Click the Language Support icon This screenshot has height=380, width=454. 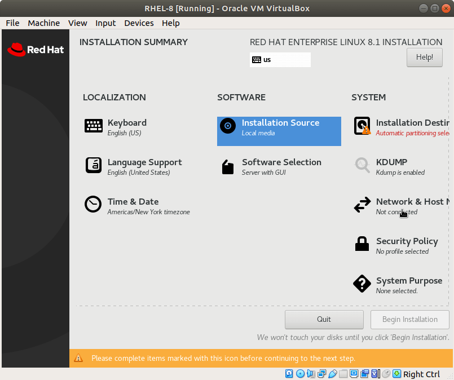(94, 165)
